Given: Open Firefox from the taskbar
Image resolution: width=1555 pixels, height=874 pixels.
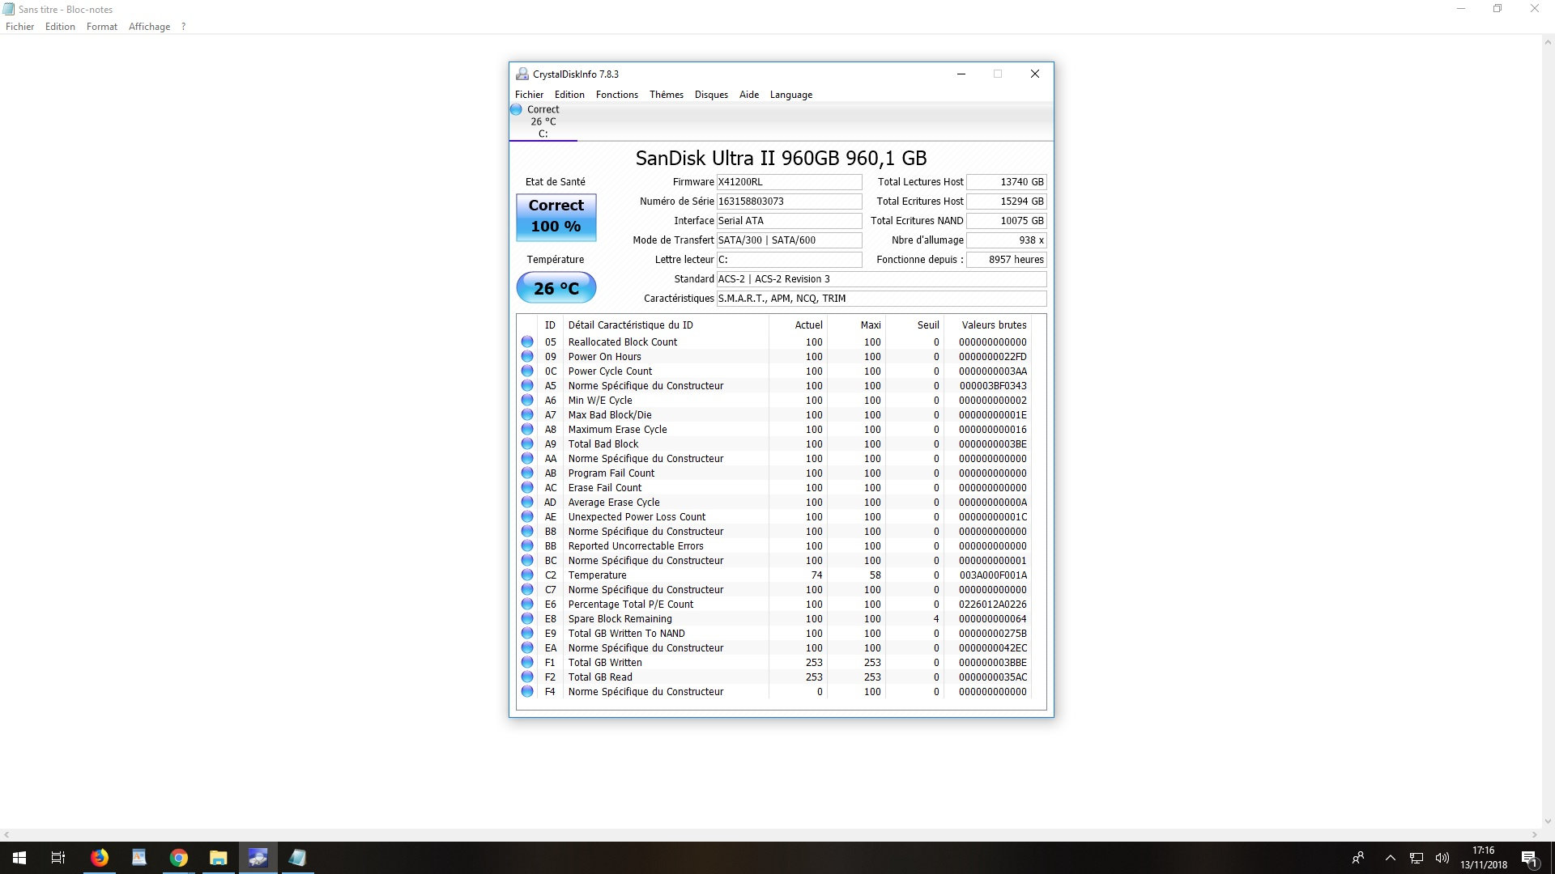Looking at the screenshot, I should click(x=100, y=858).
